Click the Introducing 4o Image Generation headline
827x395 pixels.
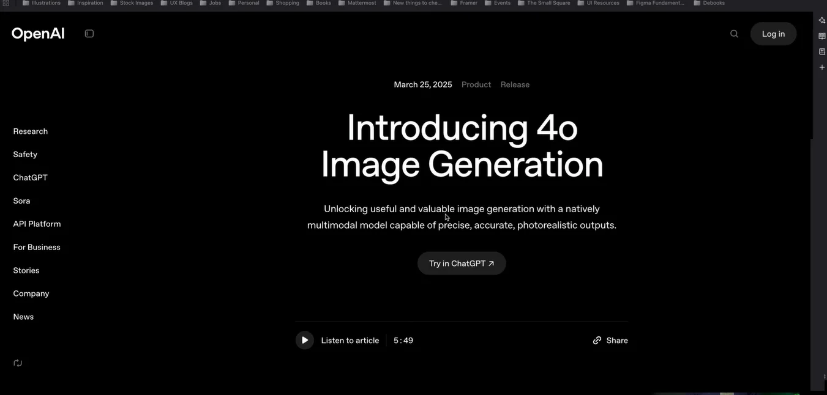pyautogui.click(x=462, y=146)
